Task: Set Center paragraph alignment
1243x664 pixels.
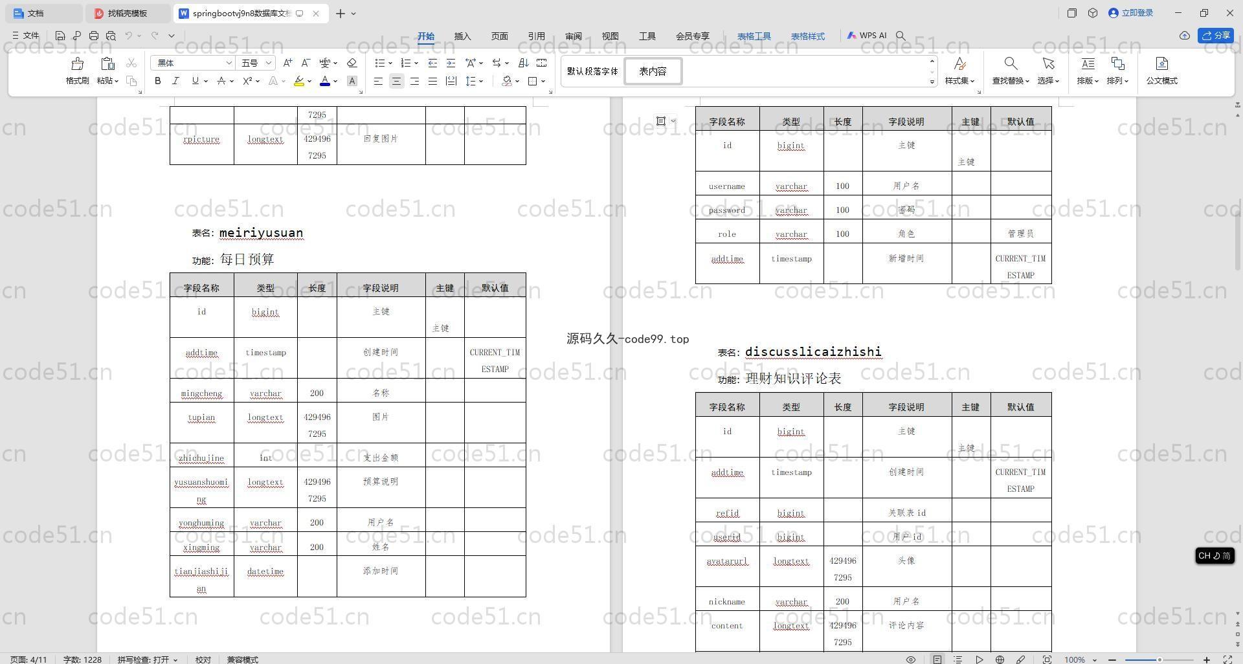Action: [x=396, y=81]
